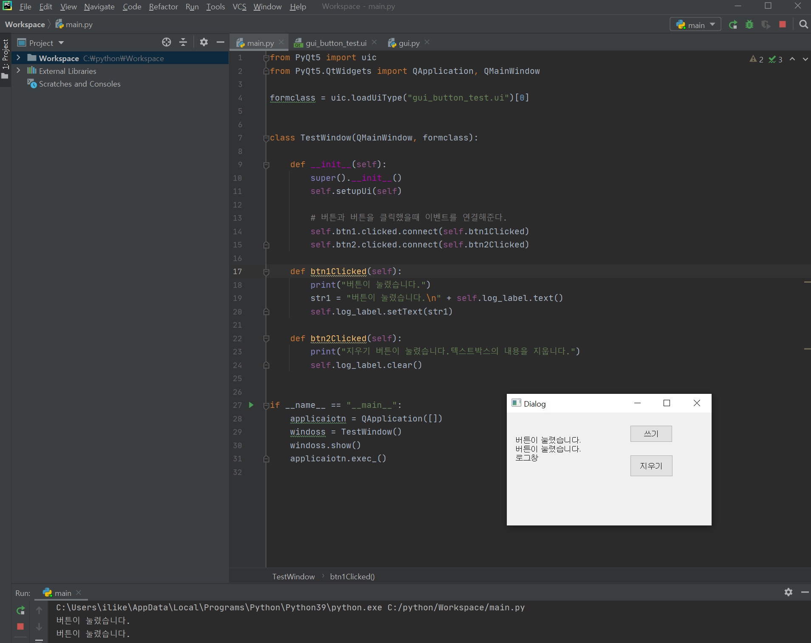This screenshot has width=811, height=643.
Task: Open Run panel settings gear icon
Action: tap(788, 592)
